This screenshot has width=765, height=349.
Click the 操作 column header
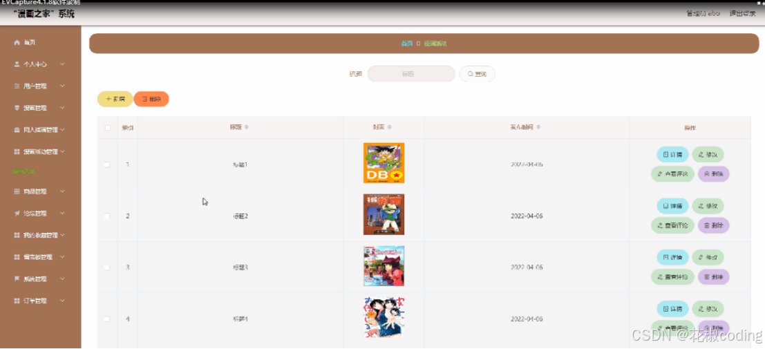[x=690, y=128]
